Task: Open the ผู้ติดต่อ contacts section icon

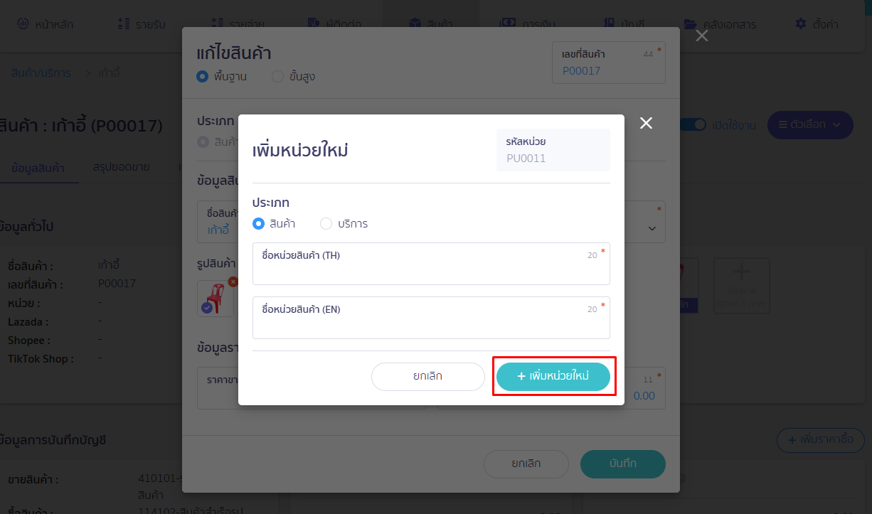Action: pos(314,23)
